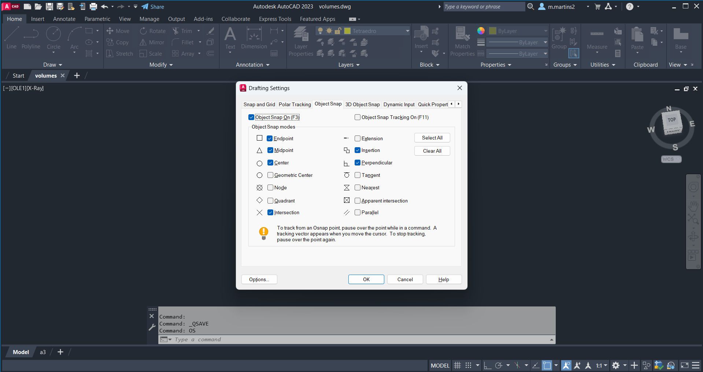Click the Undo arrow icon
Screen dimensions: 703x372
(x=104, y=7)
